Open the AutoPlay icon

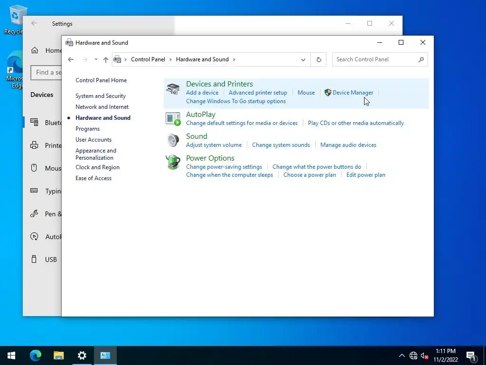[173, 119]
